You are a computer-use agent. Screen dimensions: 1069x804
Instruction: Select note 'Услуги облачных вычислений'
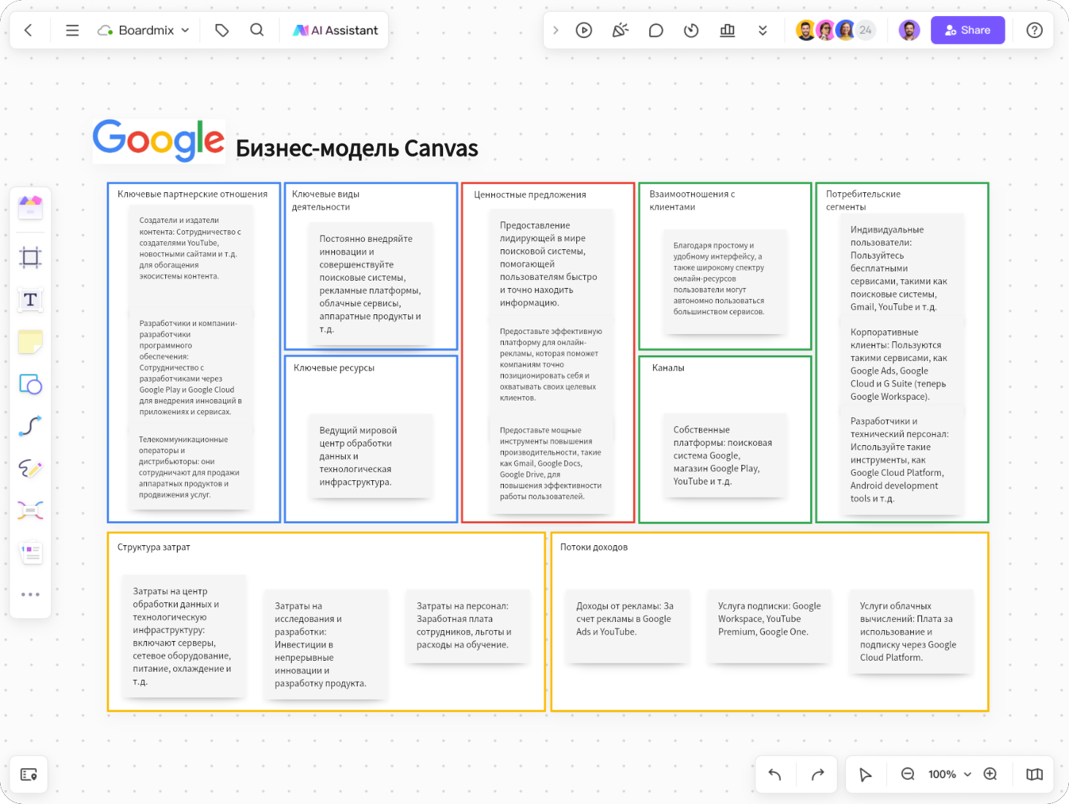(x=912, y=631)
